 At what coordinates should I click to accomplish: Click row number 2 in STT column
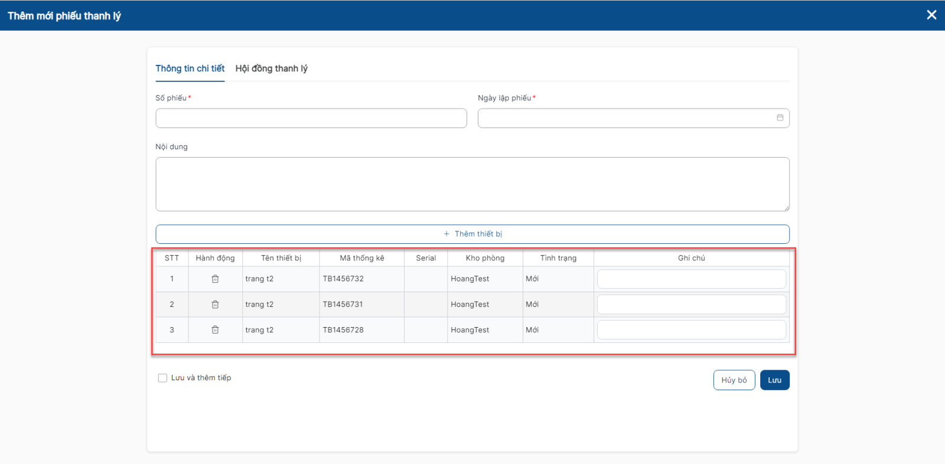(172, 305)
